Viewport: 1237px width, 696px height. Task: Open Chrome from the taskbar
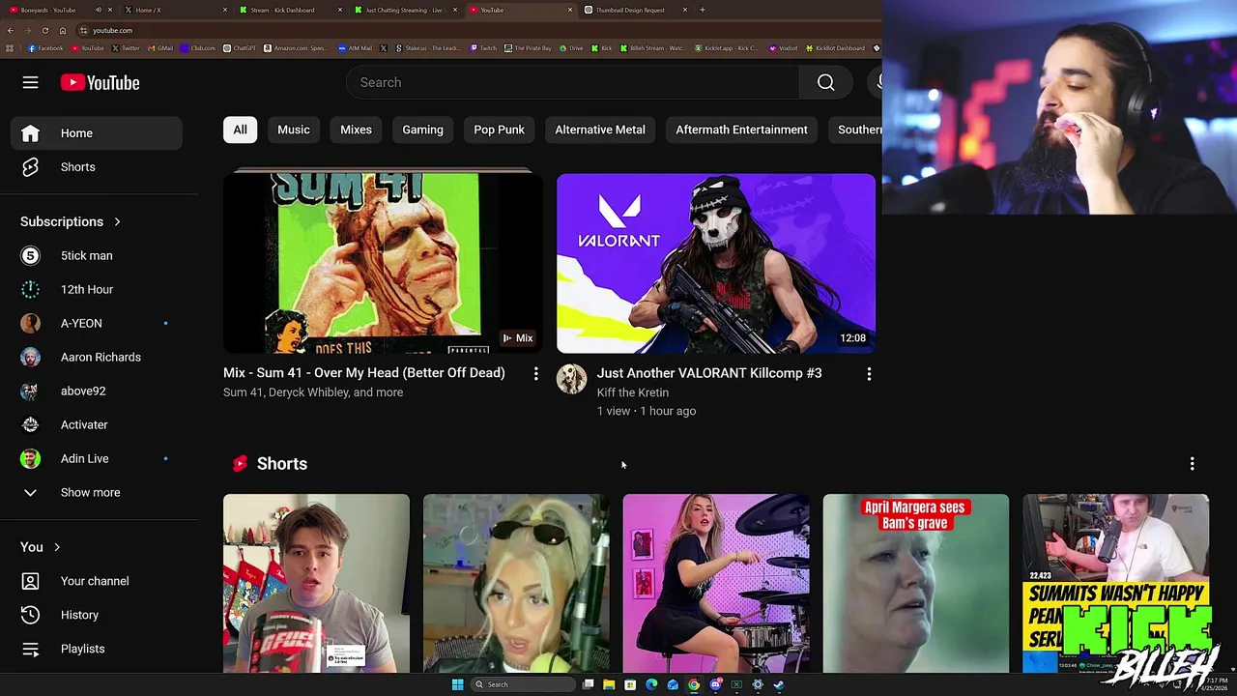pos(694,684)
